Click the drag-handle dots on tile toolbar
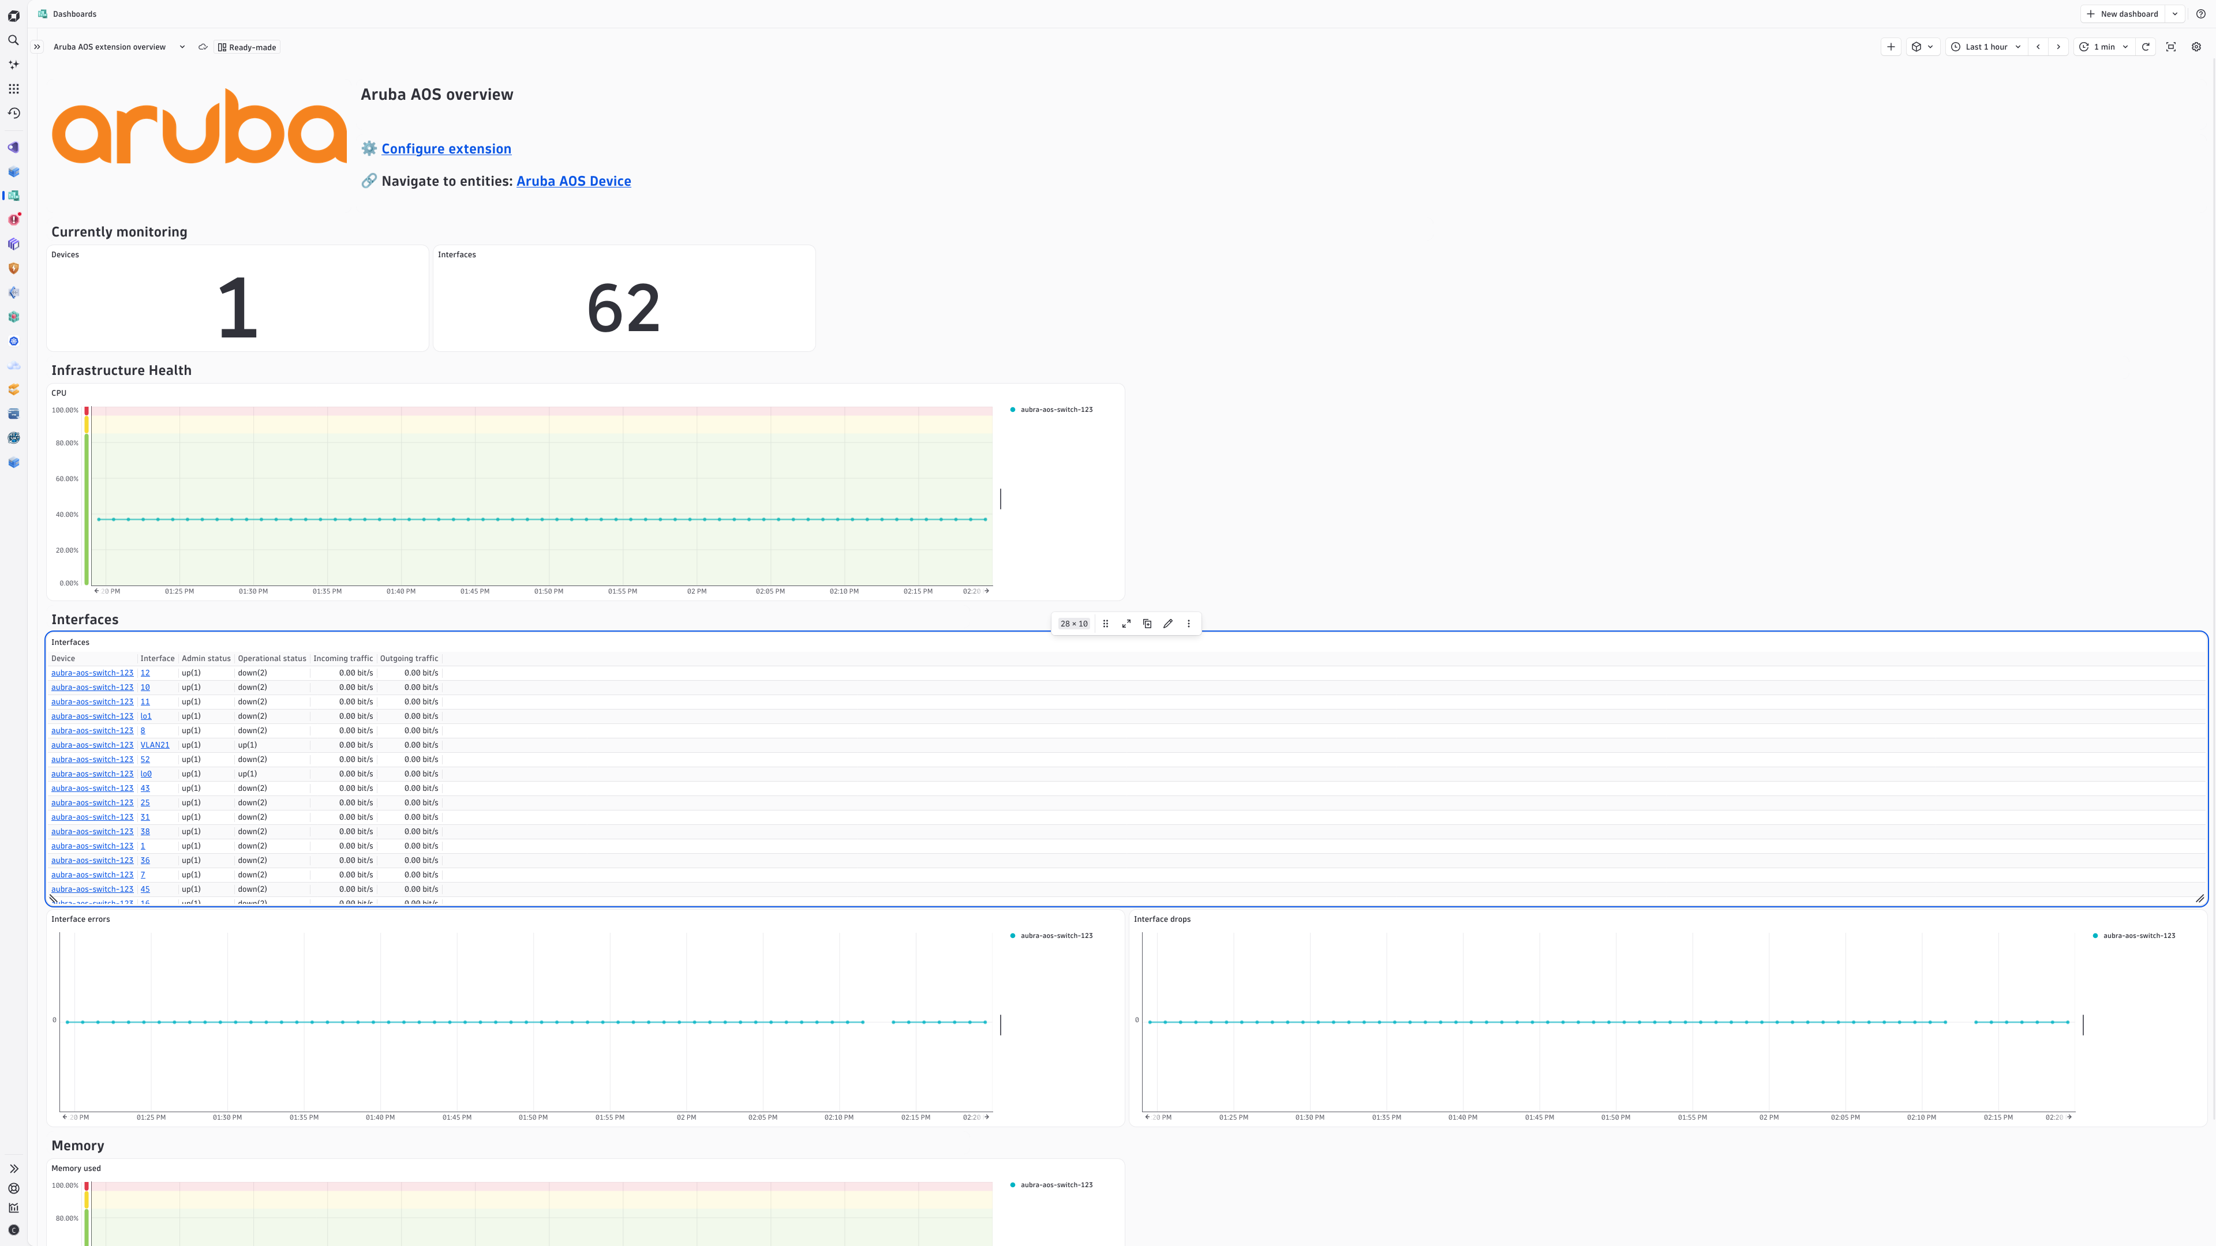This screenshot has width=2216, height=1246. (1106, 624)
